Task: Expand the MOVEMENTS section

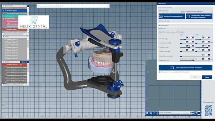Action: pos(160,26)
